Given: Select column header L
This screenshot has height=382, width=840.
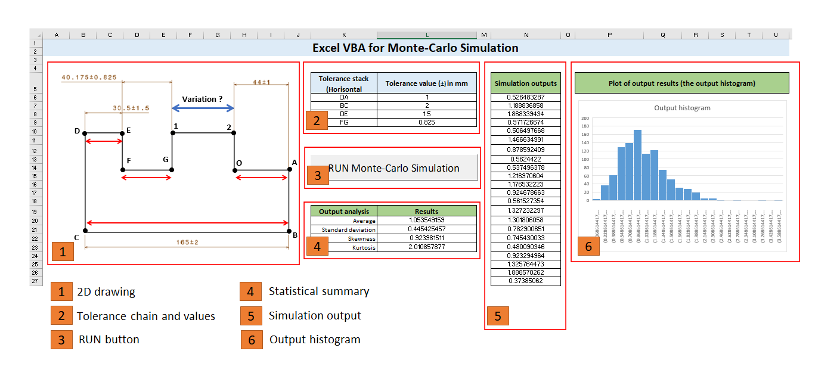Looking at the screenshot, I should coord(426,35).
